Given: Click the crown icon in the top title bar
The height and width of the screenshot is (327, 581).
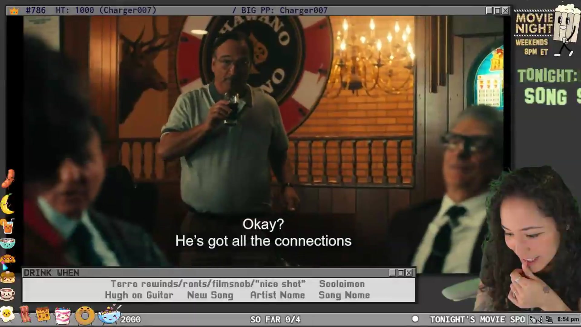Looking at the screenshot, I should 14,11.
